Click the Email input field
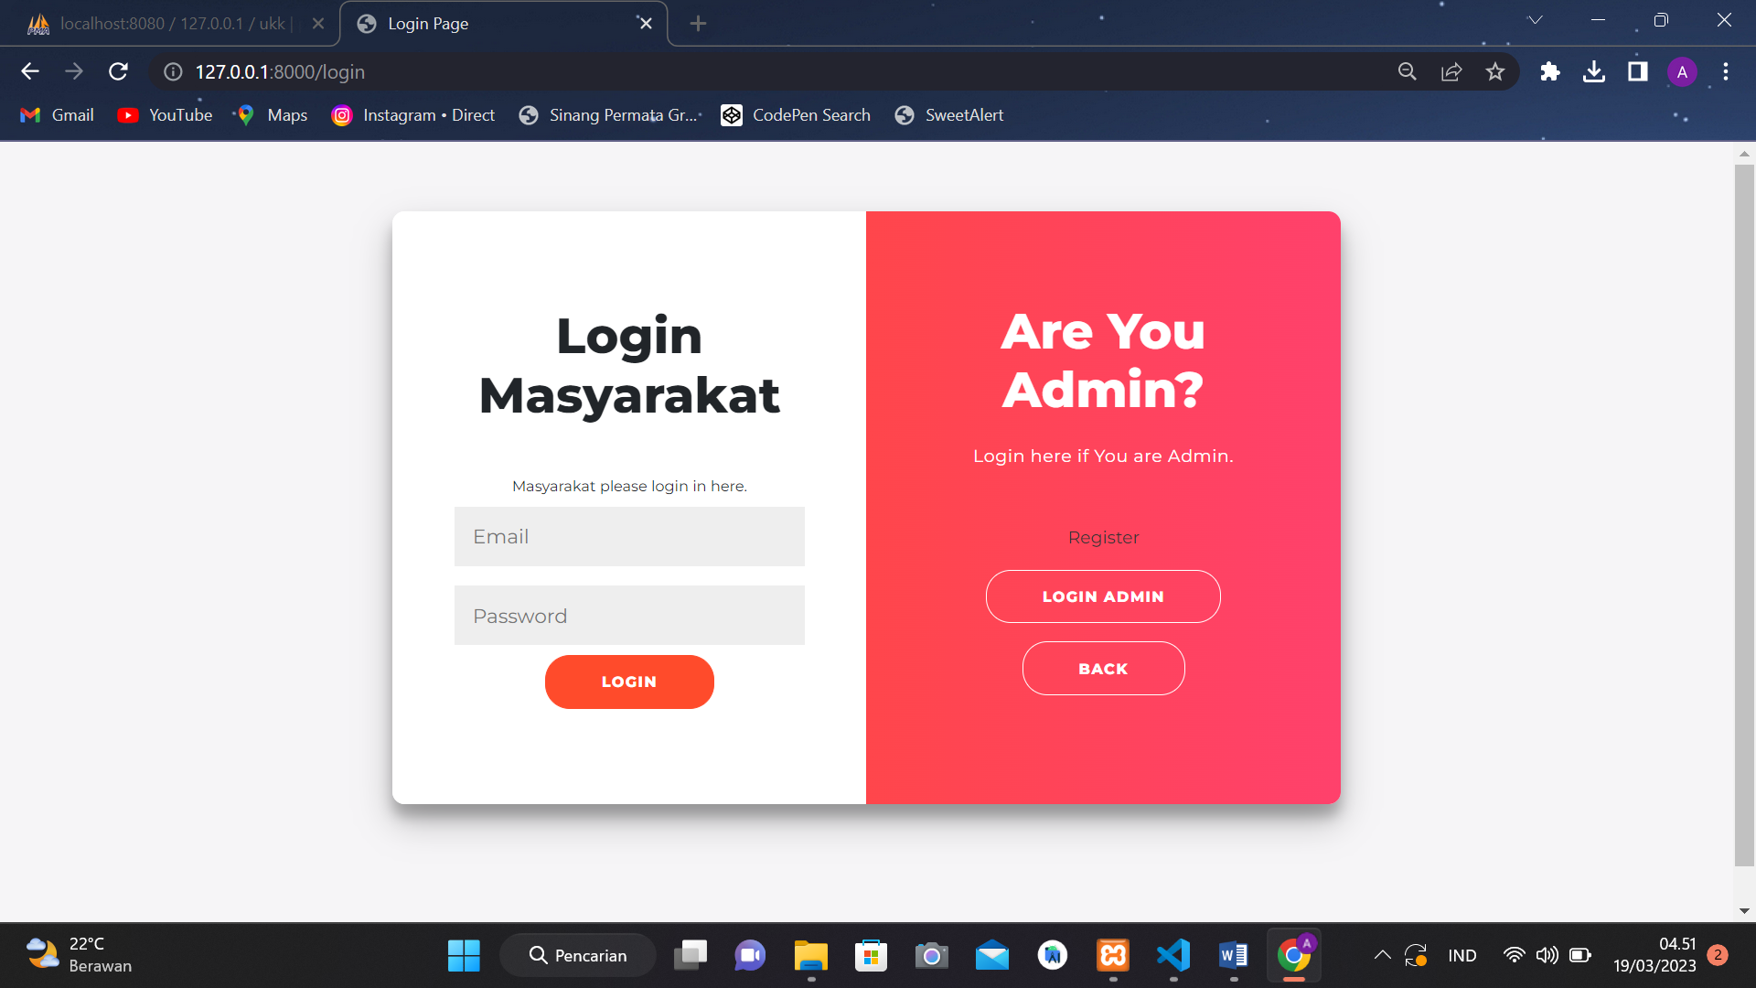The width and height of the screenshot is (1756, 988). (x=628, y=535)
